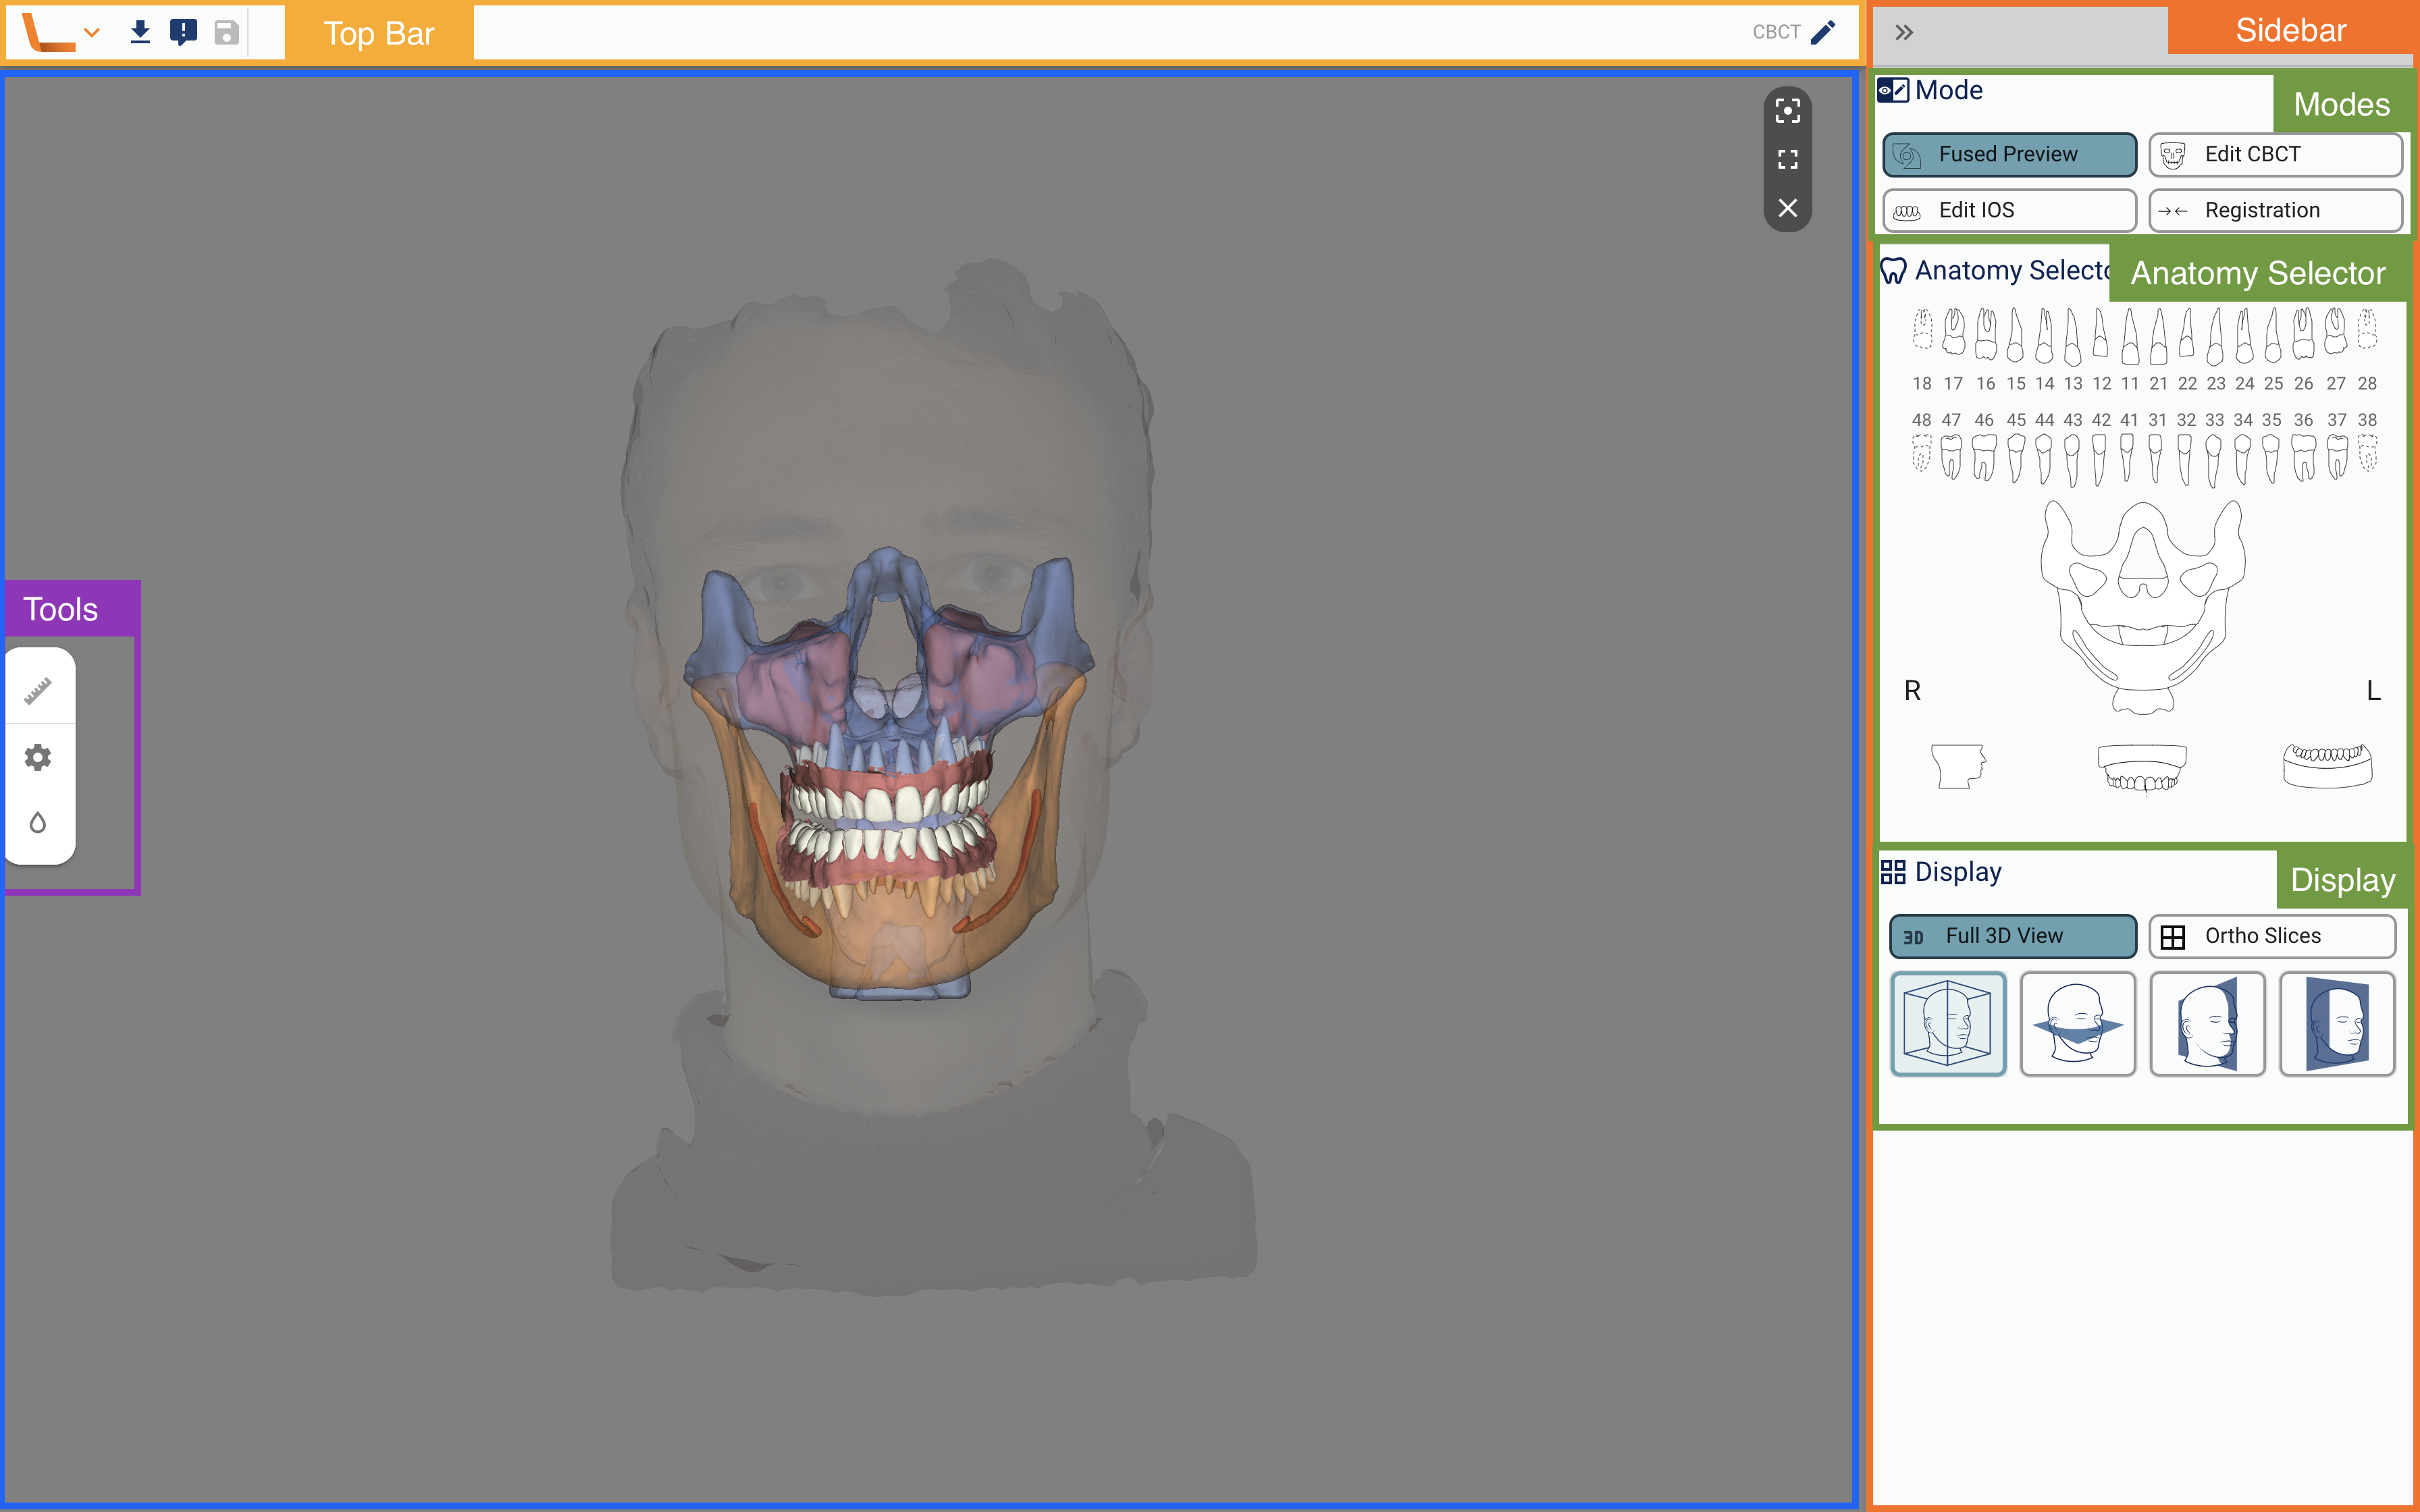Switch to Fused Preview mode

point(2009,154)
